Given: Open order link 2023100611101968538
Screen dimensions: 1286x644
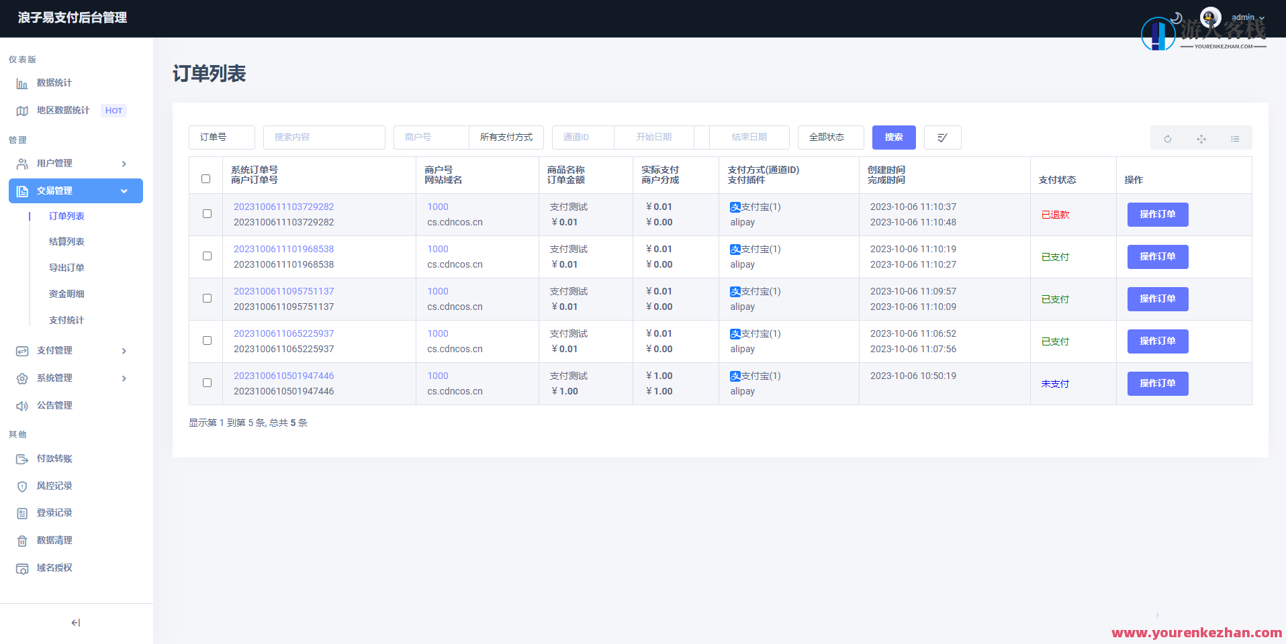Looking at the screenshot, I should (x=283, y=249).
